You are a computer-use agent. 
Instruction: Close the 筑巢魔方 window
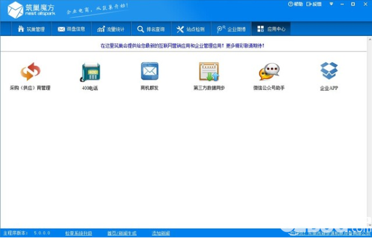tap(366, 4)
